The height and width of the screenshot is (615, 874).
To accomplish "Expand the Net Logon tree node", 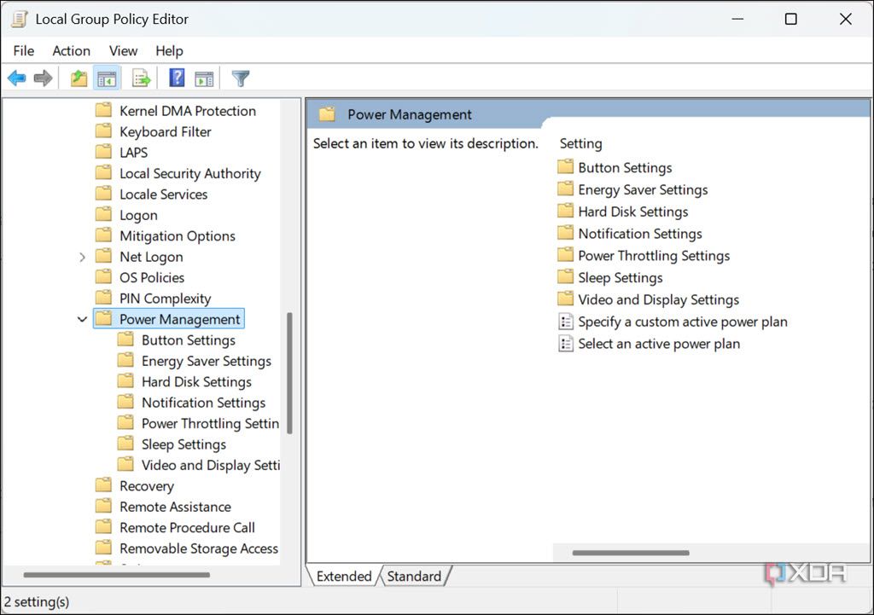I will (82, 257).
